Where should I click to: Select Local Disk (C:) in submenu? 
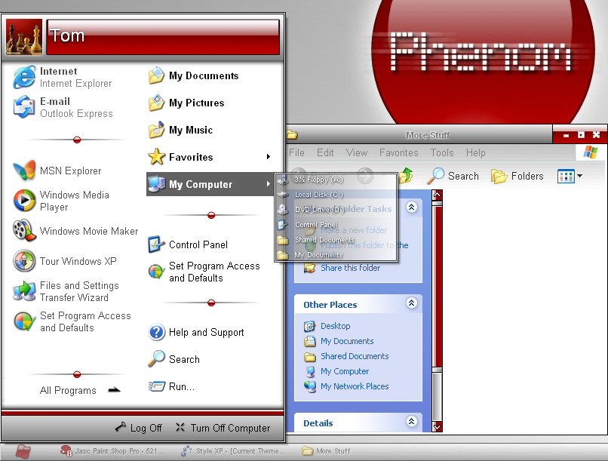(x=336, y=195)
